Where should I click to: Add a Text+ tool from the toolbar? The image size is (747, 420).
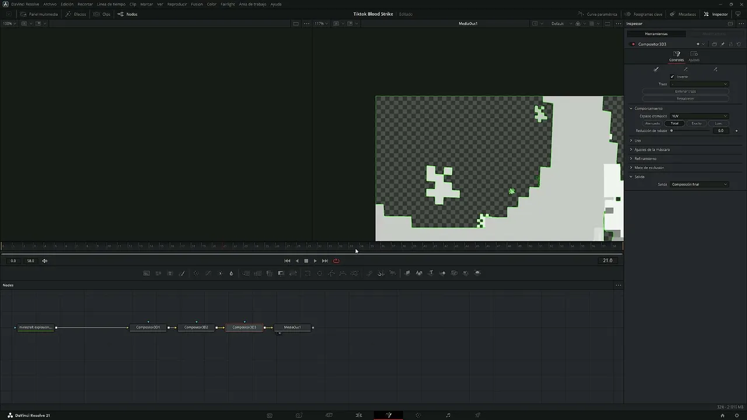pos(170,273)
